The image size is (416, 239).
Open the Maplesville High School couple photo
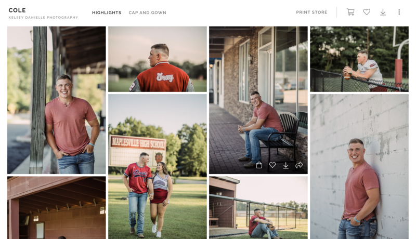tap(158, 166)
